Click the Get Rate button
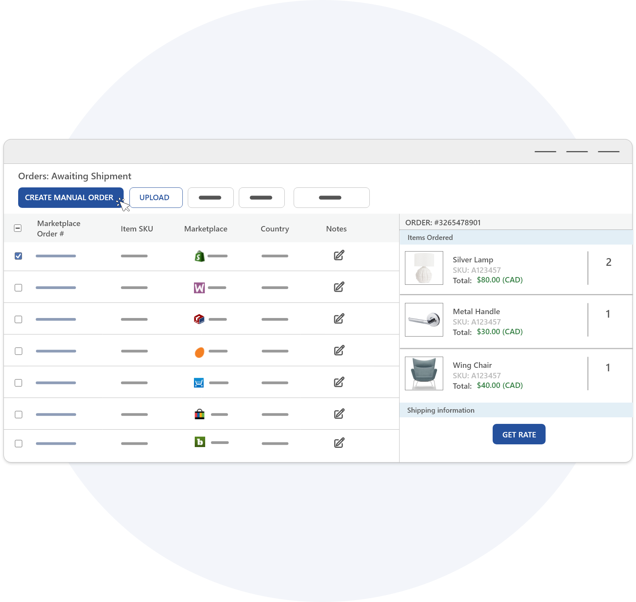Screen dimensions: 636x602 [x=519, y=434]
